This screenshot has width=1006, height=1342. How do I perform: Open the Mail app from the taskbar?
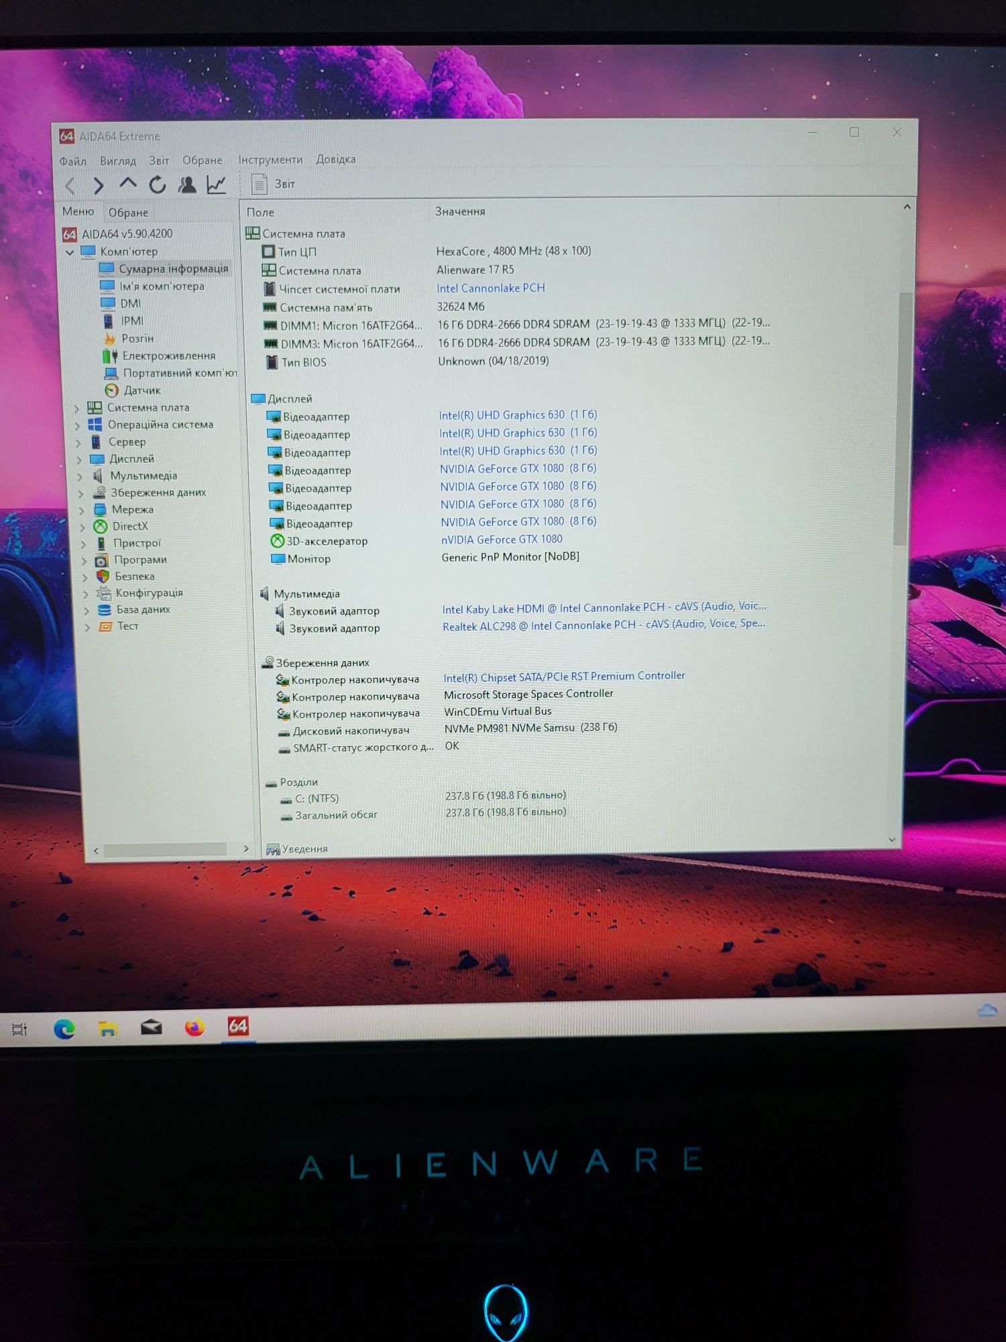pyautogui.click(x=151, y=1027)
